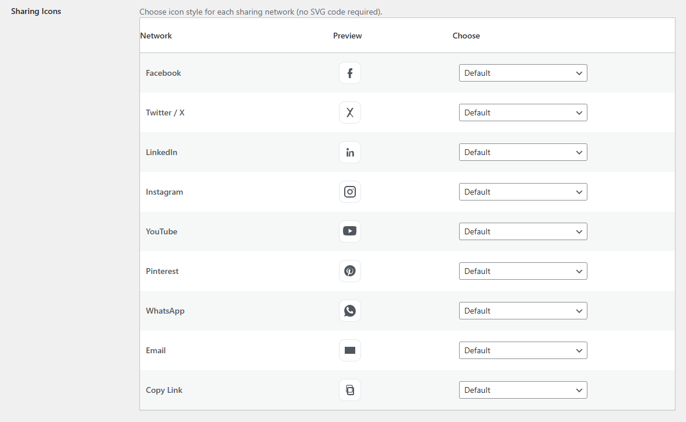686x422 pixels.
Task: Click the Facebook preview icon
Action: tap(350, 73)
